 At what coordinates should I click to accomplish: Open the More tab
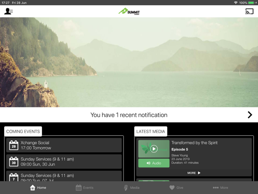[220, 187]
